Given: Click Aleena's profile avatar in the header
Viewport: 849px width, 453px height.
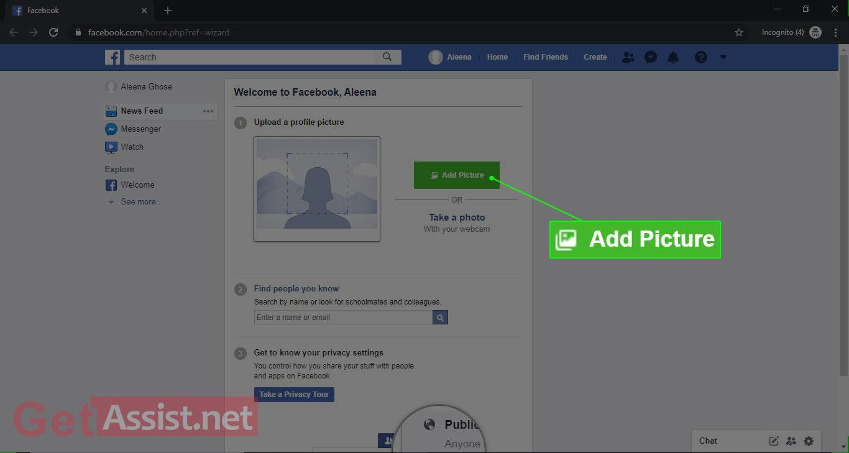Looking at the screenshot, I should (x=436, y=57).
